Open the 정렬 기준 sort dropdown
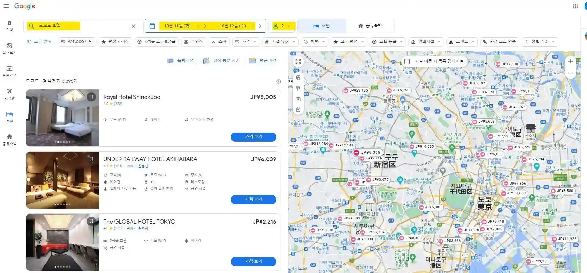This screenshot has width=587, height=273. (x=540, y=42)
